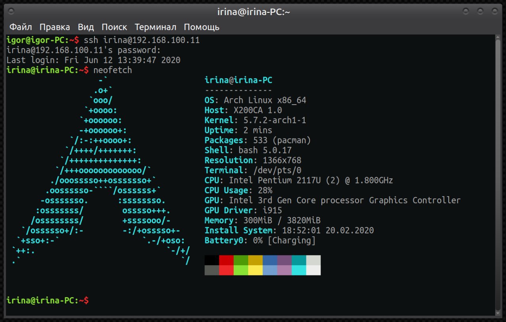Image resolution: width=506 pixels, height=322 pixels.
Task: Click the 'CPU Usage: 28%' line
Action: 238,190
